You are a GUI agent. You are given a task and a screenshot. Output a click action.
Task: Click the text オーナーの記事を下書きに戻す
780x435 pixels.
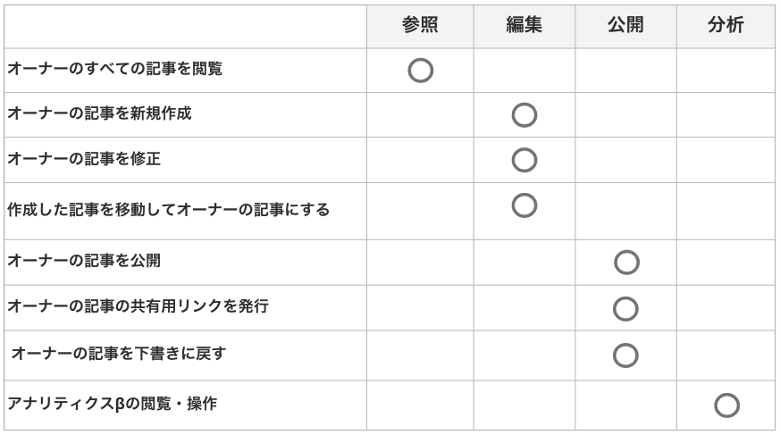pos(119,354)
